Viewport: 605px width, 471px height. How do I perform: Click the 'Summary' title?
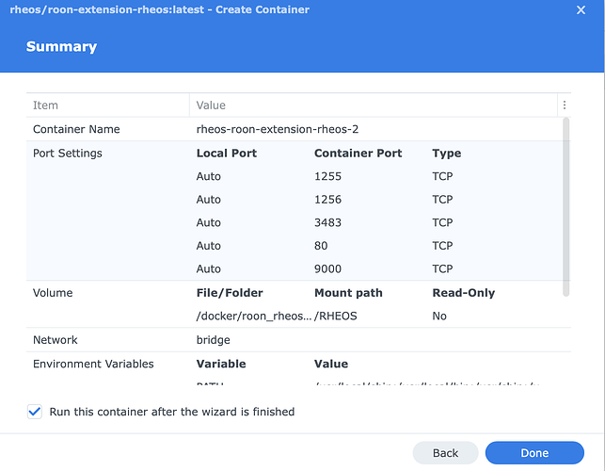(61, 47)
